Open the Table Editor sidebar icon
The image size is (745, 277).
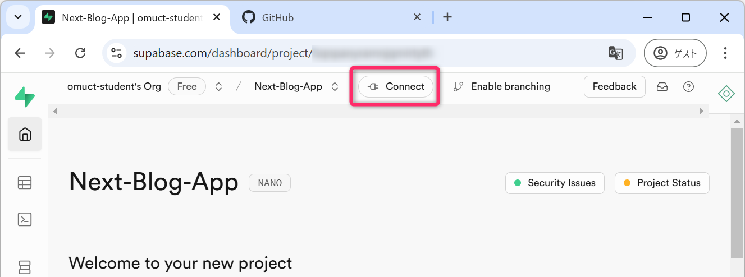tap(25, 183)
